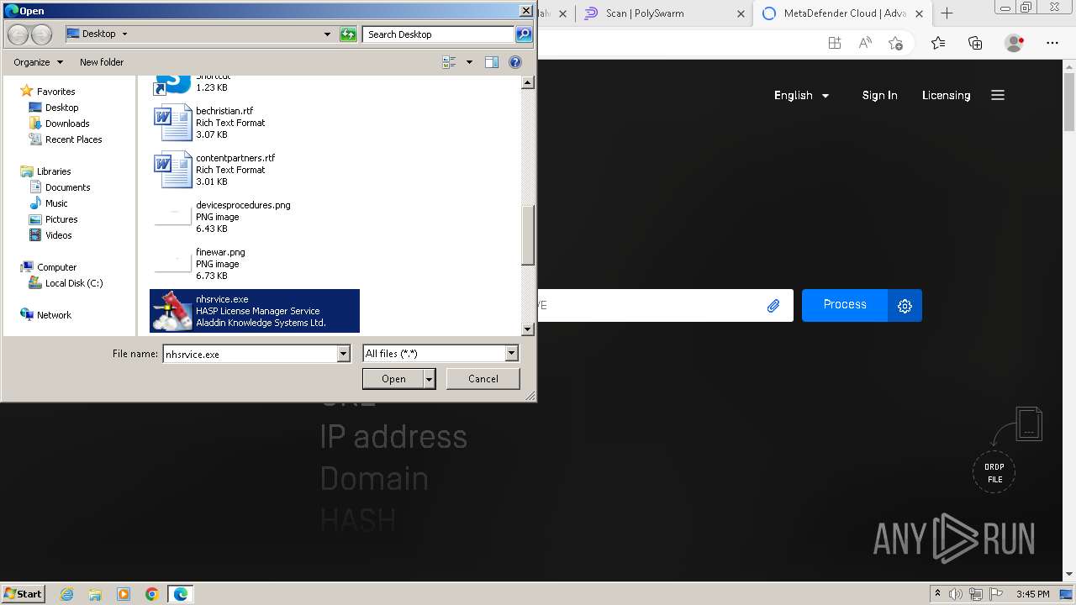This screenshot has width=1076, height=605.
Task: Expand the view options dropdown arrow
Action: [469, 62]
